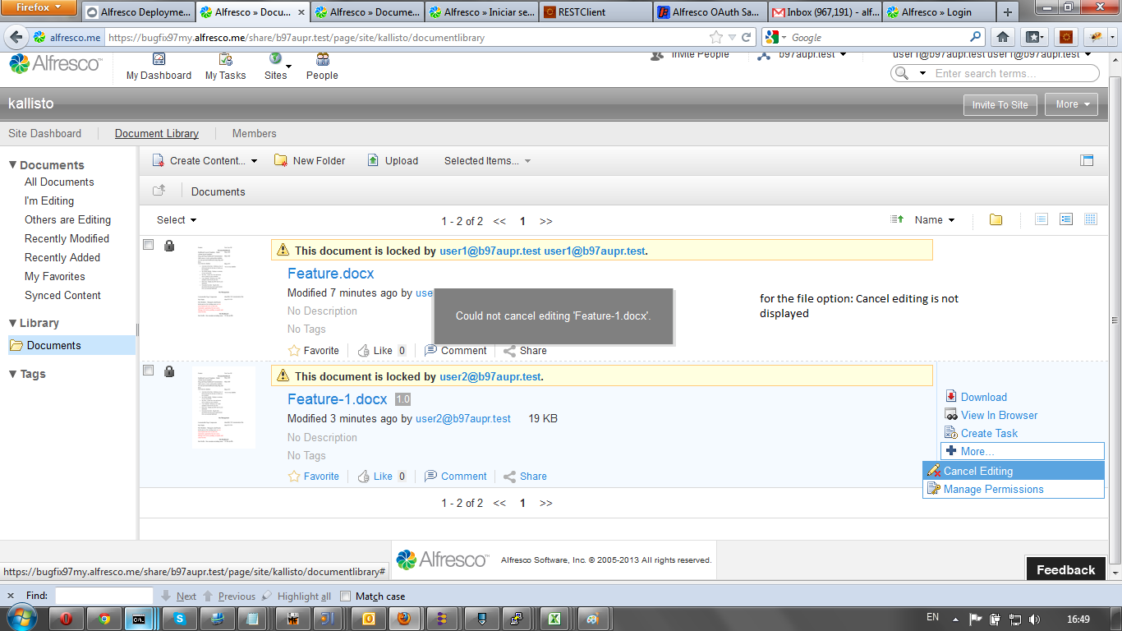Click the More... actions expander

(x=1023, y=451)
